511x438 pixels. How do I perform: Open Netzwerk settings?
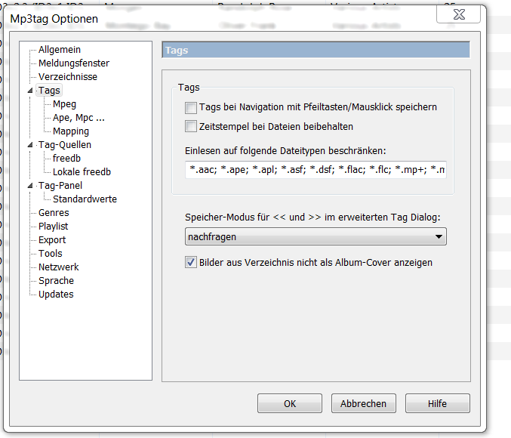click(59, 267)
